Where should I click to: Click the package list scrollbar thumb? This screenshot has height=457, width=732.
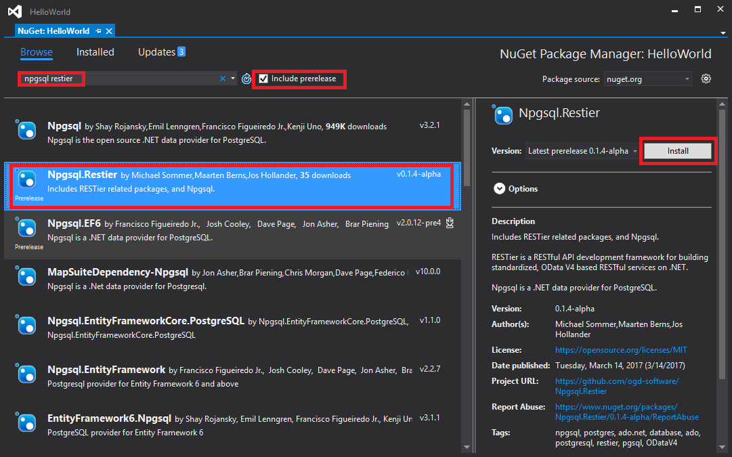point(467,148)
